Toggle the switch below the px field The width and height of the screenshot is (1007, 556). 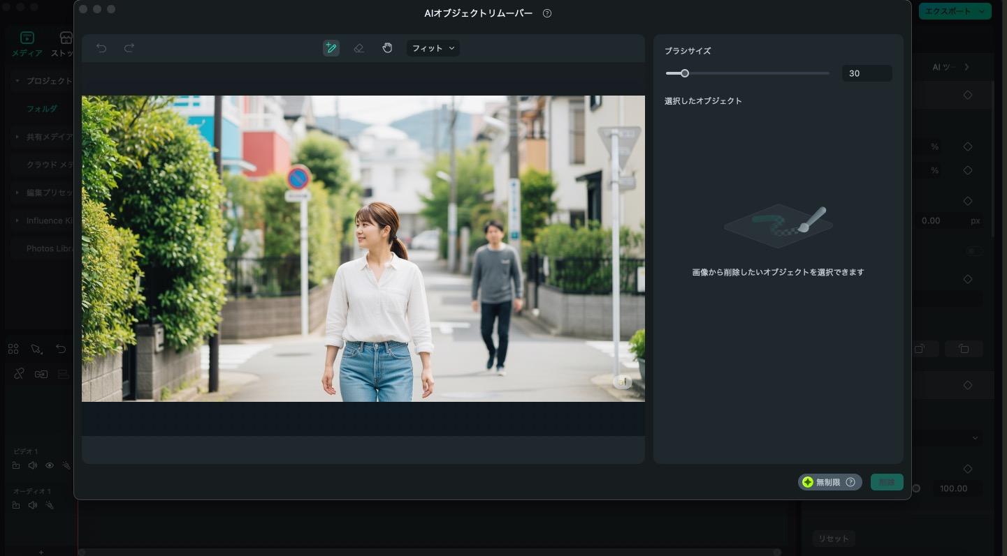(973, 251)
